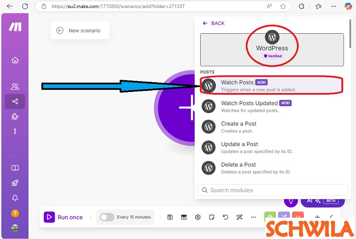This screenshot has width=356, height=239.
Task: Click the BACK link in the module panel
Action: click(214, 23)
